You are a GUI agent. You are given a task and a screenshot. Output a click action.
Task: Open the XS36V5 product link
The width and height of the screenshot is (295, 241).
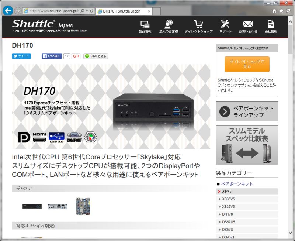(247, 199)
